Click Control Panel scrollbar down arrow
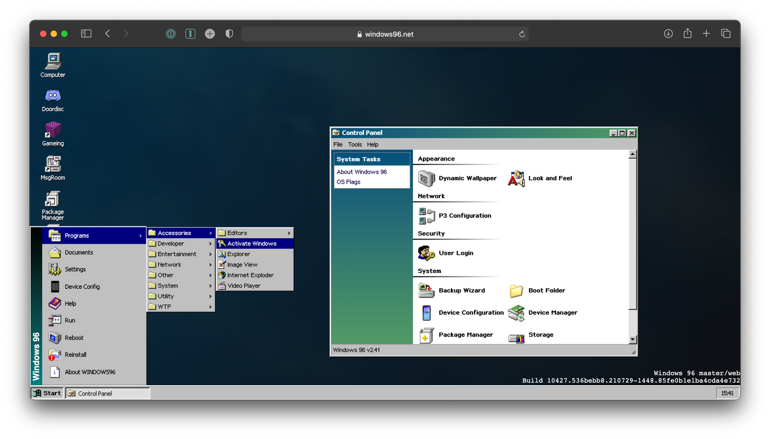Screen dimensions: 770x439 (x=632, y=339)
